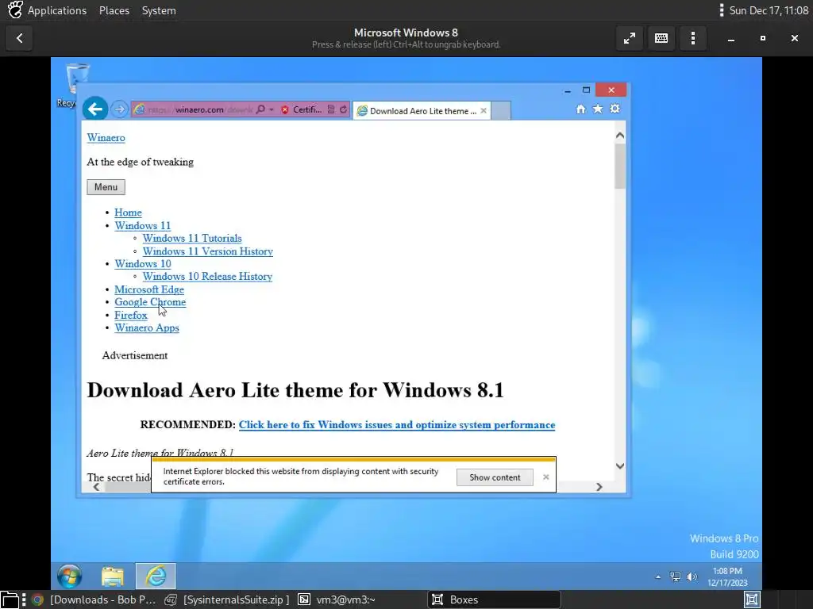
Task: Toggle fullscreen in the Boxes header bar
Action: (630, 38)
